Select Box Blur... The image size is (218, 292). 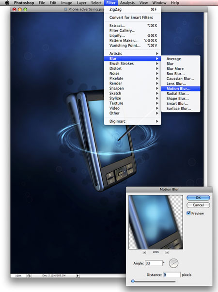pos(181,74)
